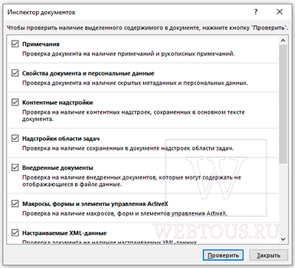Screen dimensions: 295x268
Task: Click the dialog title 'Инспектор документов'
Action: [x=41, y=13]
